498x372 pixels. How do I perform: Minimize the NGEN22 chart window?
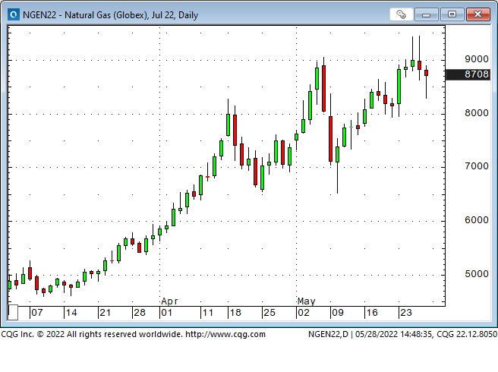[x=426, y=14]
